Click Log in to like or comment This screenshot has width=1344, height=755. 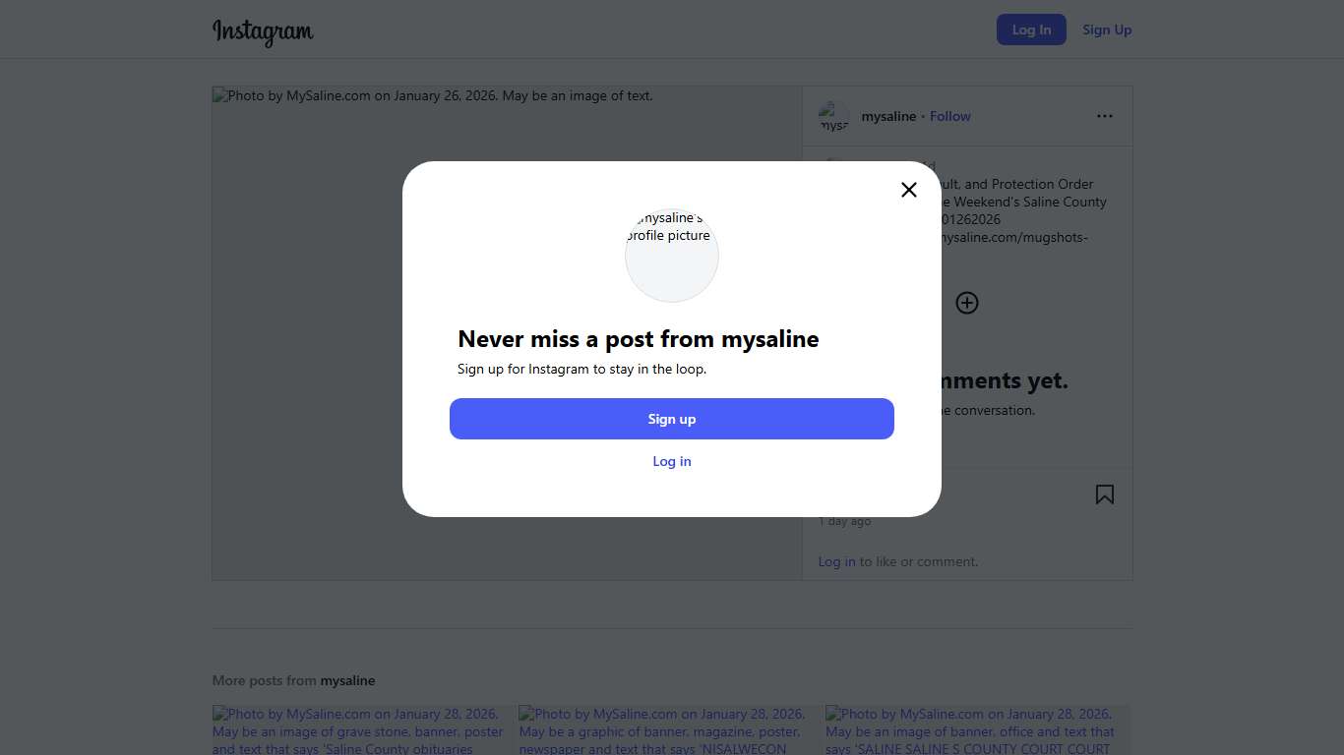tap(836, 561)
